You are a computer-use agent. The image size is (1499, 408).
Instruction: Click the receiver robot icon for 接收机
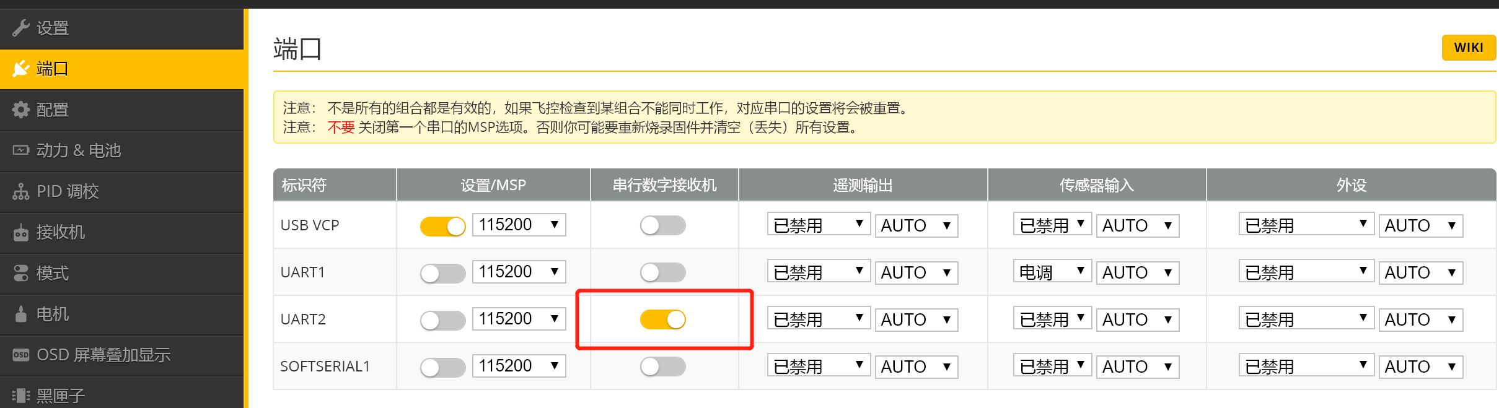(21, 232)
